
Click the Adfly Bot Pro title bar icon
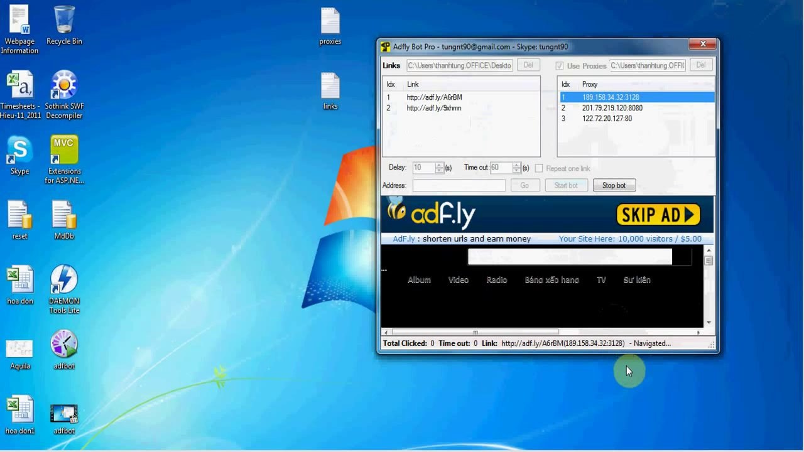coord(385,46)
